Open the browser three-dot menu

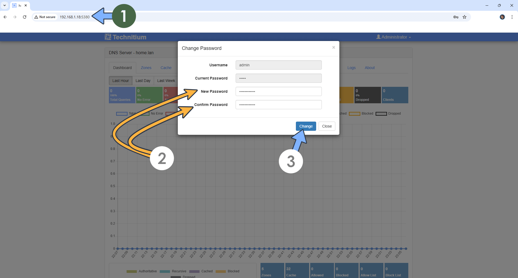(512, 17)
